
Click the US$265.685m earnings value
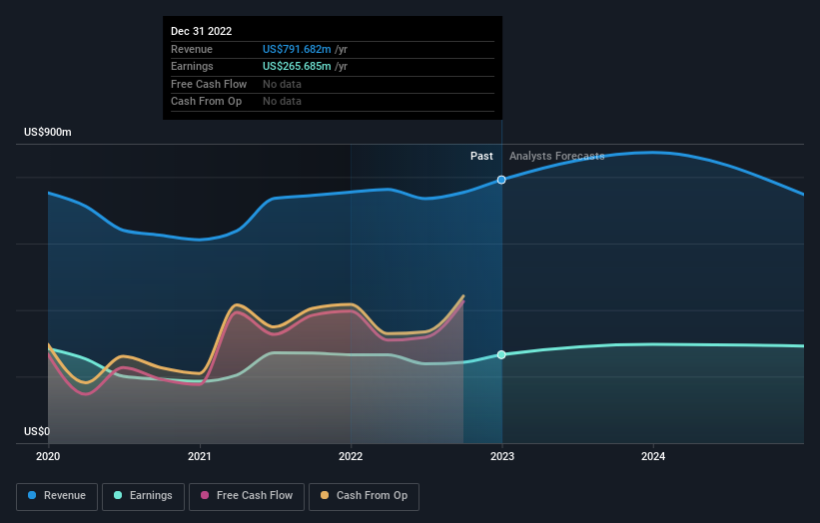point(297,66)
